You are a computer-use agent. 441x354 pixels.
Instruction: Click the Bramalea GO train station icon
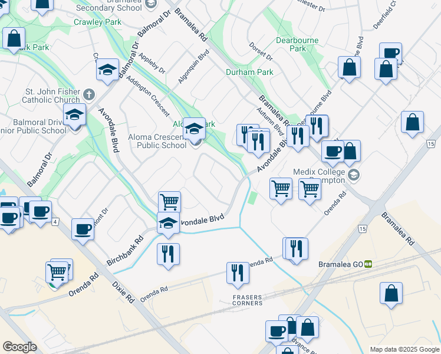pos(368,264)
